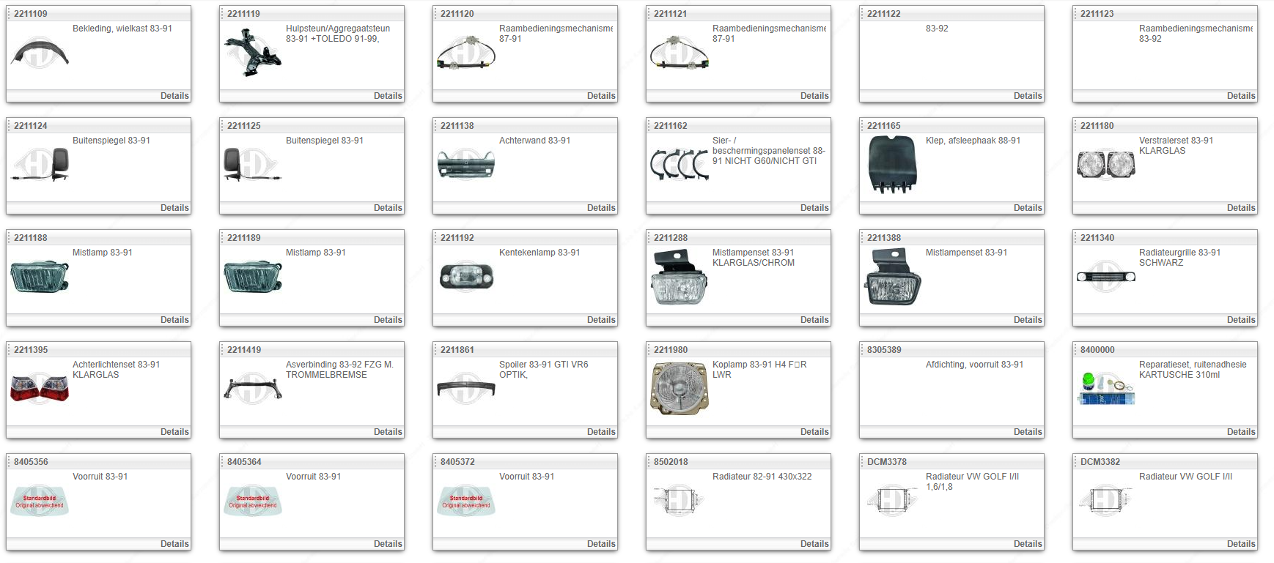The height and width of the screenshot is (563, 1274).
Task: View Details of Spoiler 83-91 GTI VR6
Action: [601, 432]
